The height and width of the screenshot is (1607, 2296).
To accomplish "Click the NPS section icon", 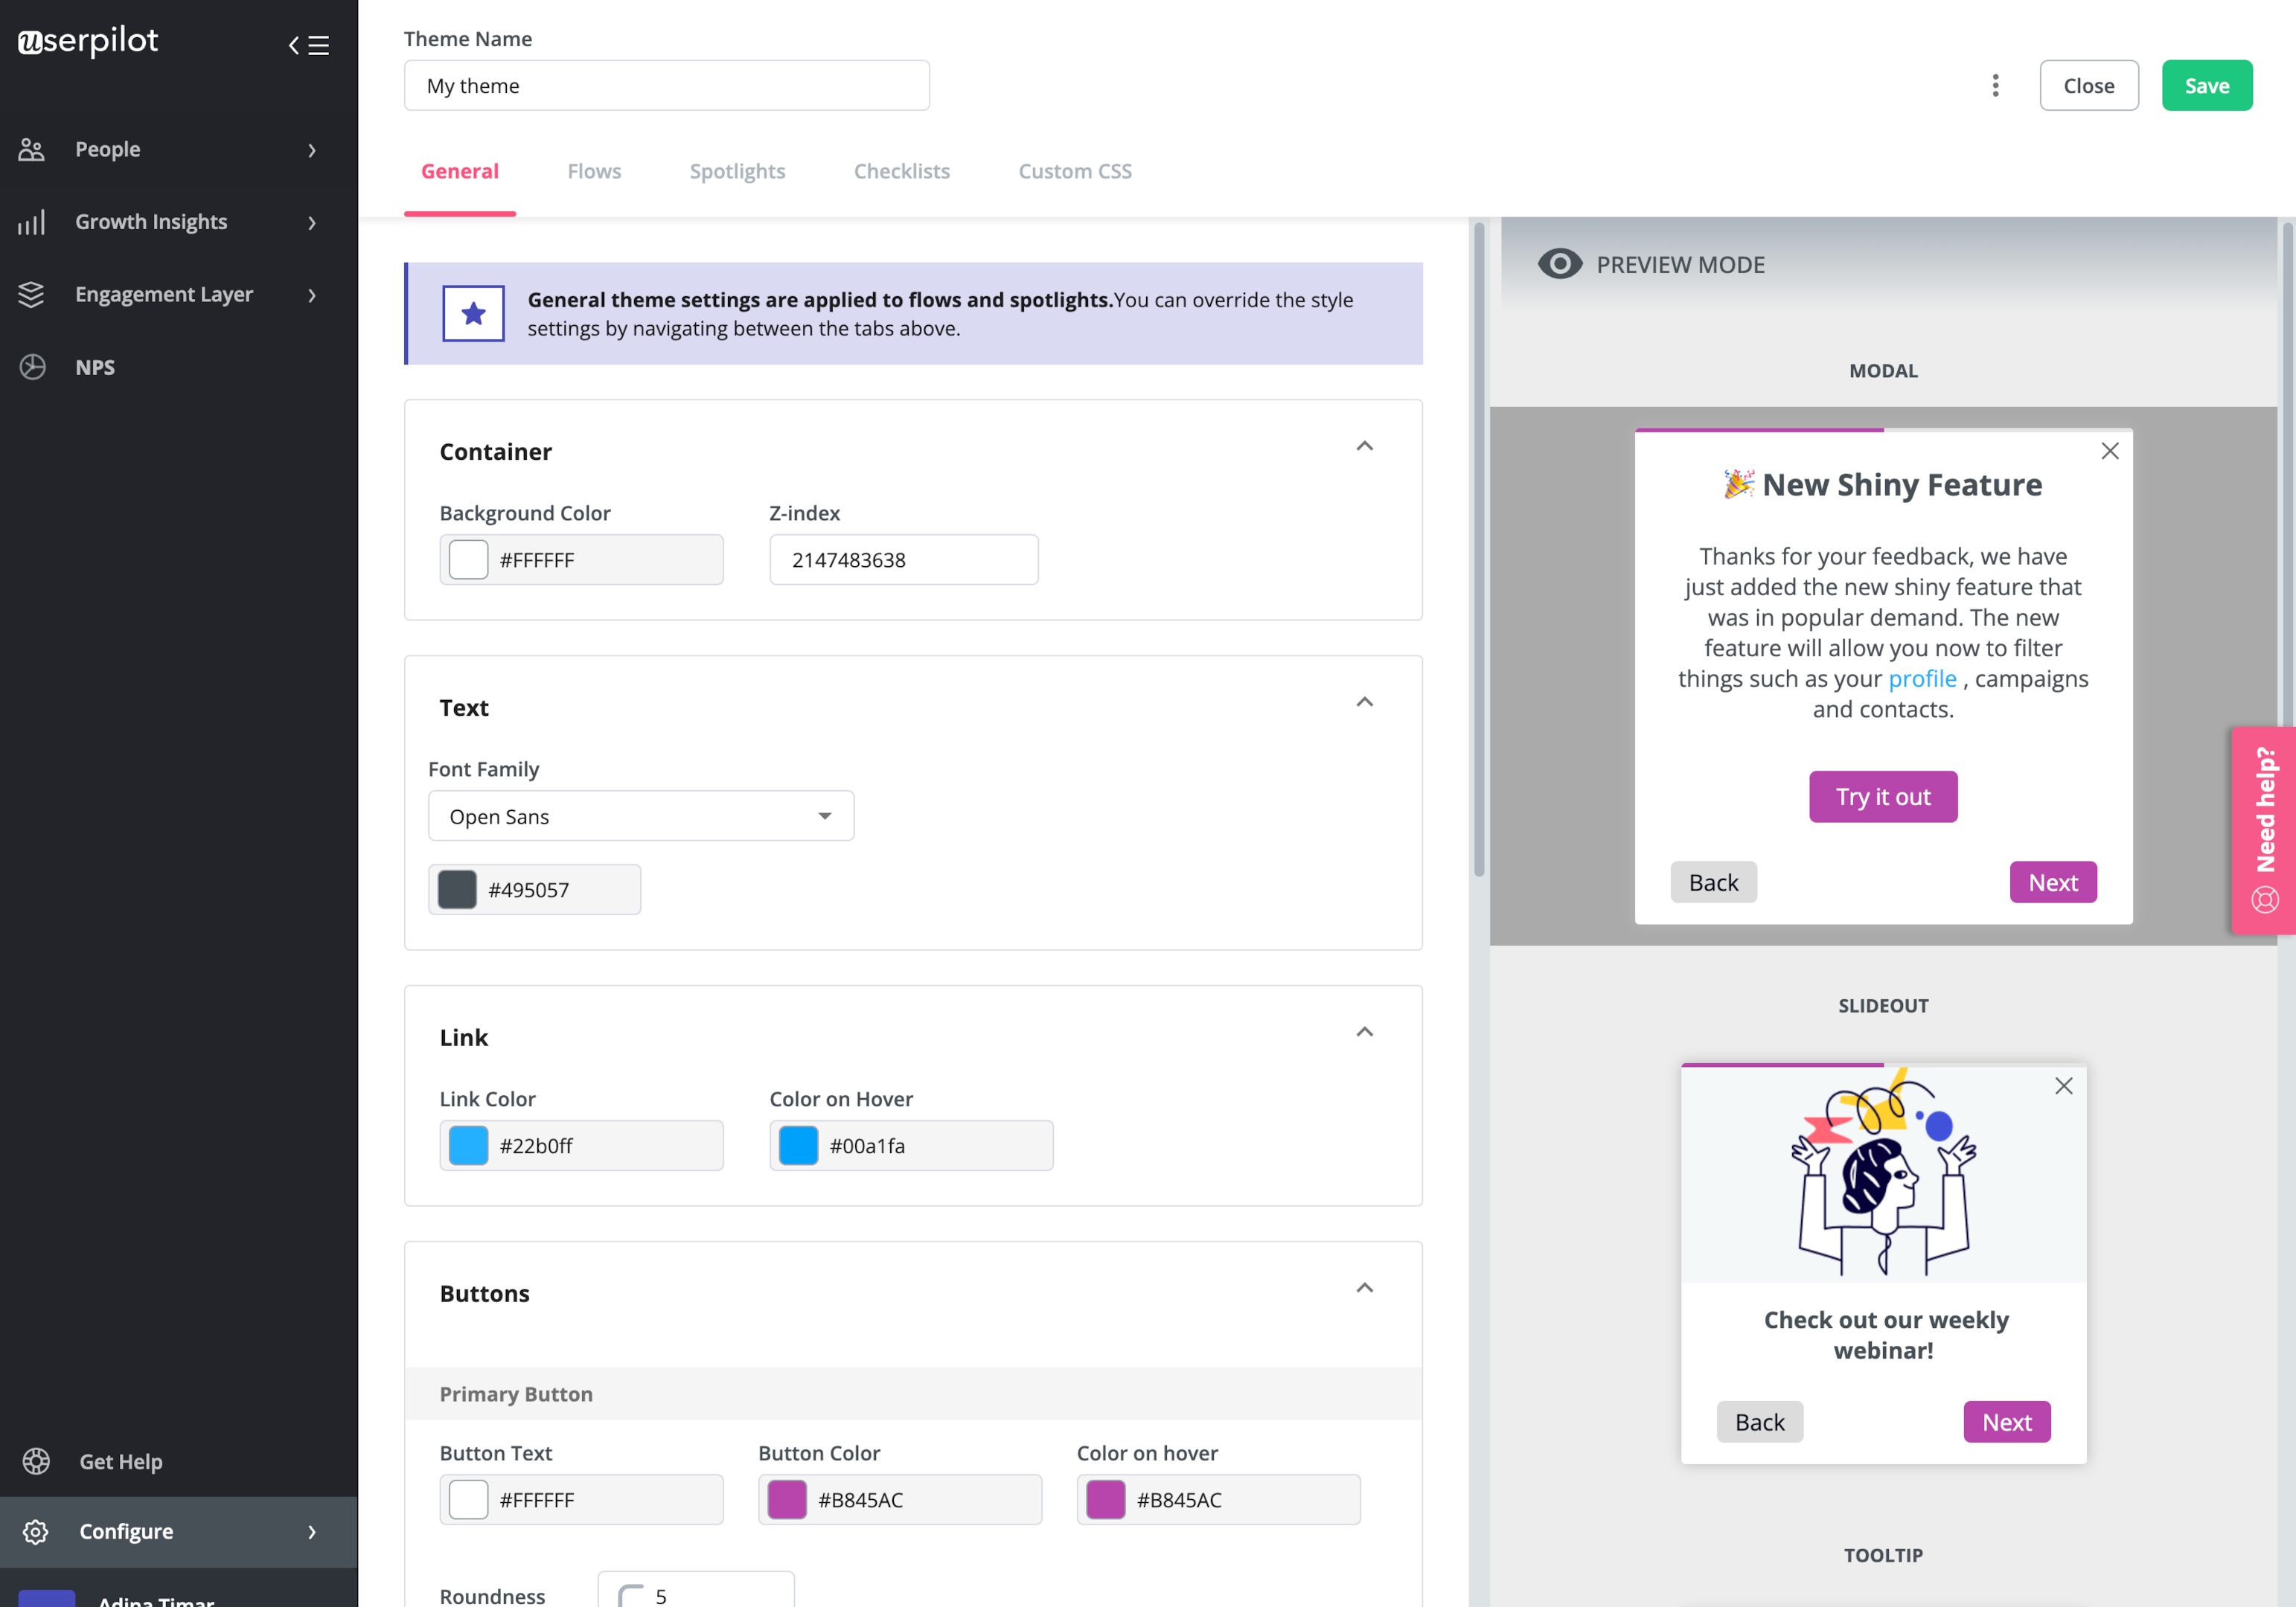I will pyautogui.click(x=30, y=367).
